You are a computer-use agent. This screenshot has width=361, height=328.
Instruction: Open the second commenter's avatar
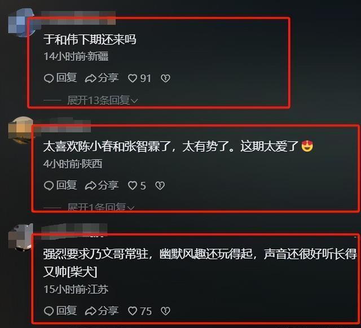click(x=21, y=130)
